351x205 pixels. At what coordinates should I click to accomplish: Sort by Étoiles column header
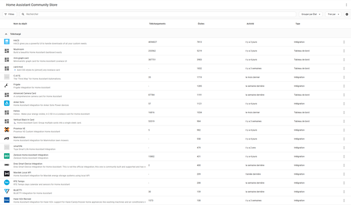click(x=201, y=23)
